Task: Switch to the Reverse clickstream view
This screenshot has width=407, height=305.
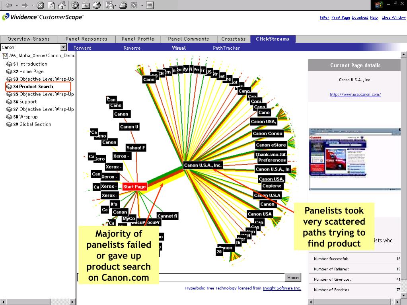Action: point(132,48)
